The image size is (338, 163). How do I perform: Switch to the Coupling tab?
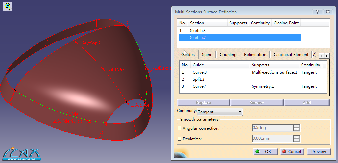pos(228,55)
